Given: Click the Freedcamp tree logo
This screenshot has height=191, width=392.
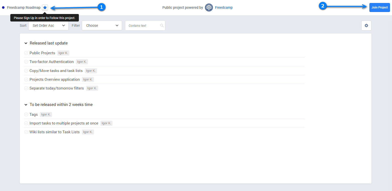Looking at the screenshot, I should (209, 7).
